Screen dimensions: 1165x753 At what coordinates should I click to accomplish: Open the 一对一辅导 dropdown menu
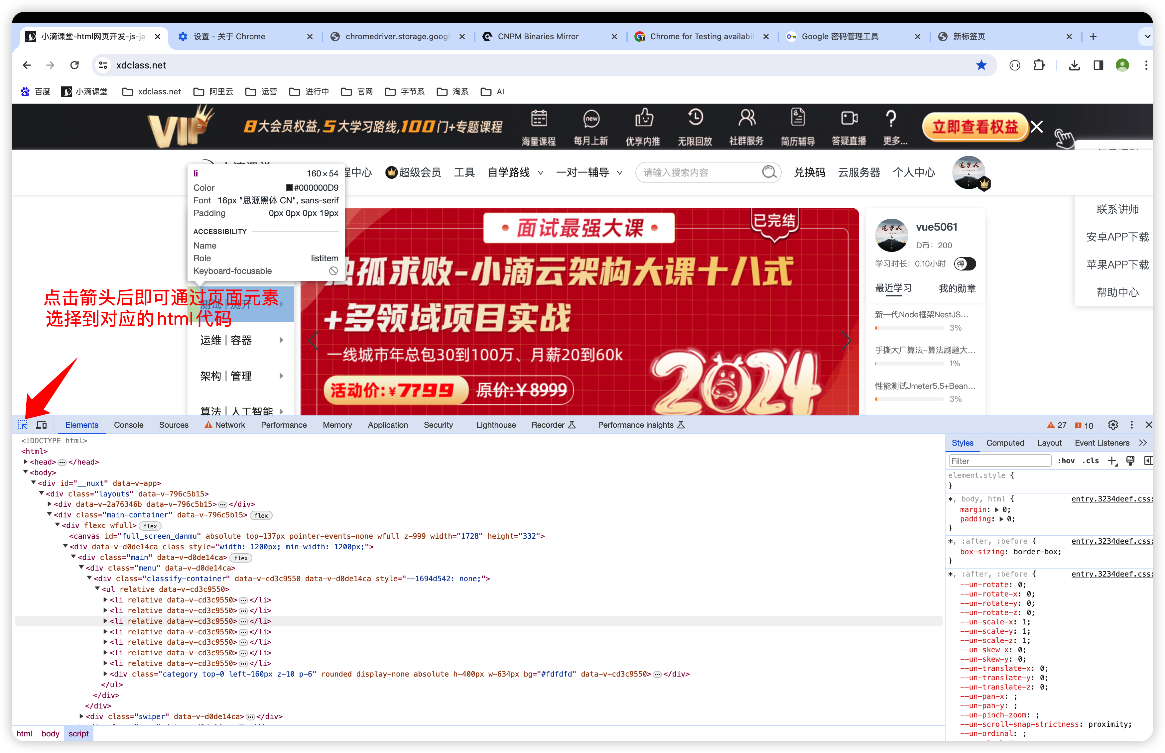[x=589, y=172]
